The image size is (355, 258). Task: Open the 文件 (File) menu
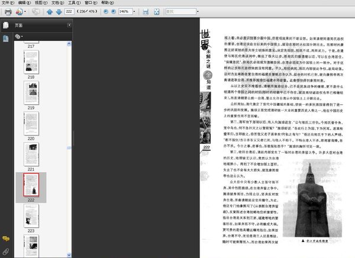click(8, 3)
